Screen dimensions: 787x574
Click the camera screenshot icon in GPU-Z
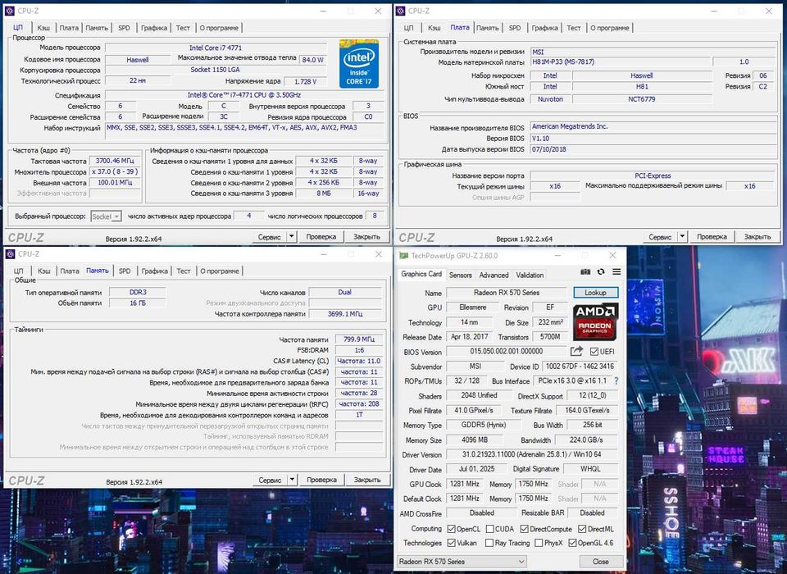pos(585,271)
